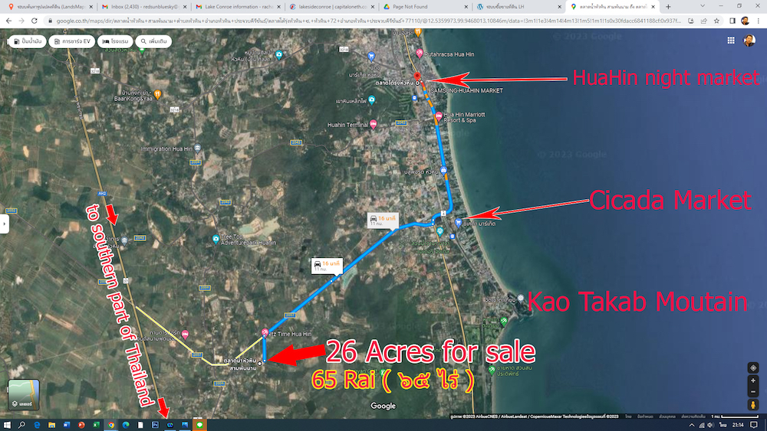Click the Immigration Hua Hin marker
The width and height of the screenshot is (767, 431).
pos(197,148)
